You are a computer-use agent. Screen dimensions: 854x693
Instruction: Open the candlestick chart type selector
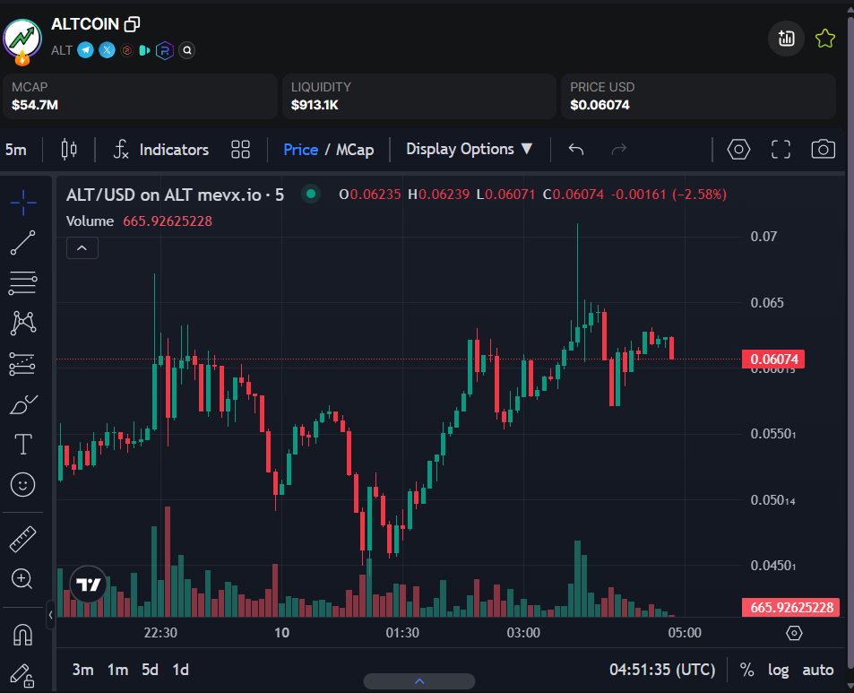[69, 150]
